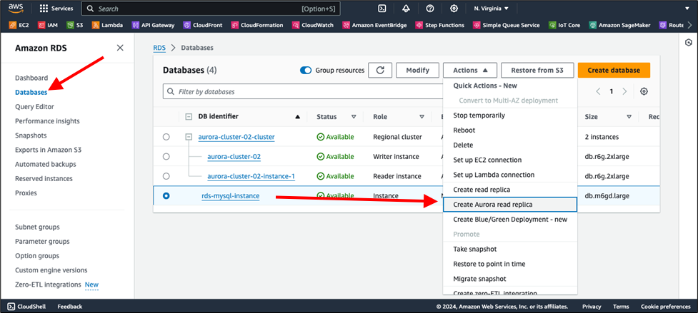The image size is (698, 313).
Task: Toggle the Group resources switch
Action: (306, 71)
